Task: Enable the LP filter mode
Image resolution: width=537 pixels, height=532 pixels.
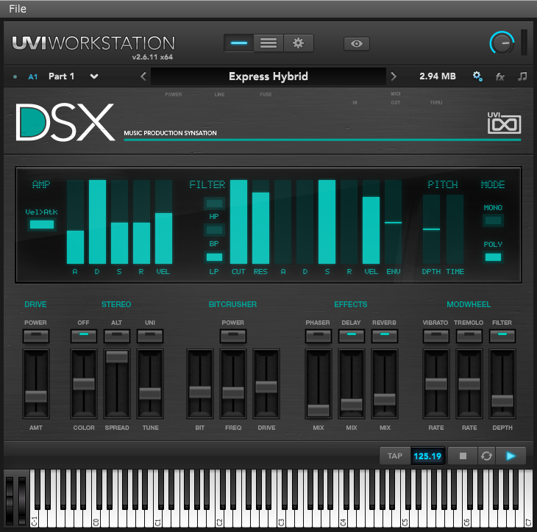Action: click(214, 257)
